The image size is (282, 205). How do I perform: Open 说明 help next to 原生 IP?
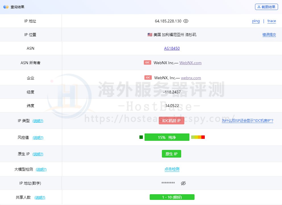coord(38,154)
